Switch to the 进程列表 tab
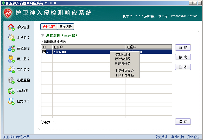The width and height of the screenshot is (203, 140). 65,26
